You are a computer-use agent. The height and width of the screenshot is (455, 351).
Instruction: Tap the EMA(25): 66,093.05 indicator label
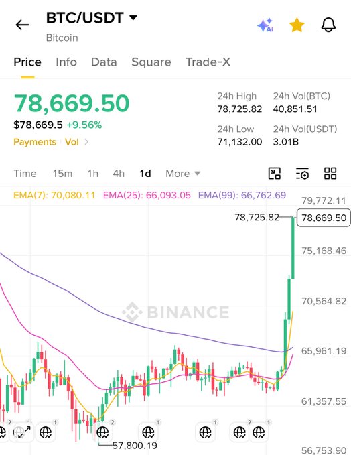(x=147, y=195)
